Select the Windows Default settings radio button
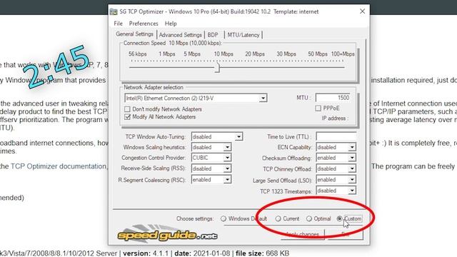457x257 pixels. point(224,218)
